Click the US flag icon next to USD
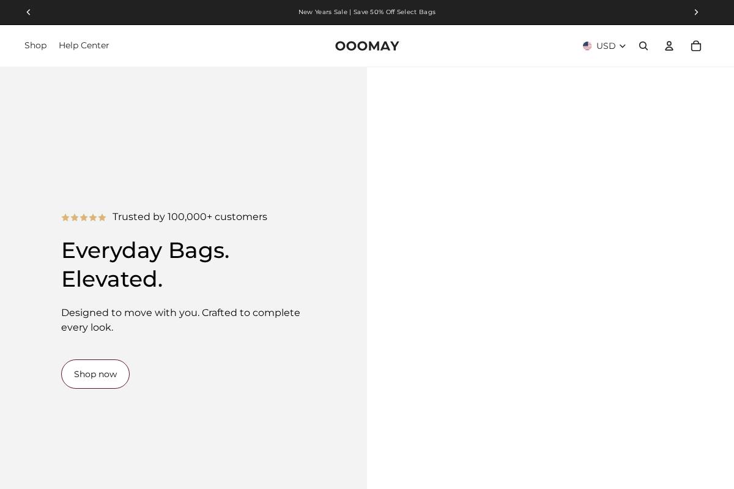This screenshot has height=489, width=734. (587, 46)
